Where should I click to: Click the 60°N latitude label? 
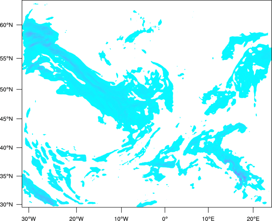(6, 25)
